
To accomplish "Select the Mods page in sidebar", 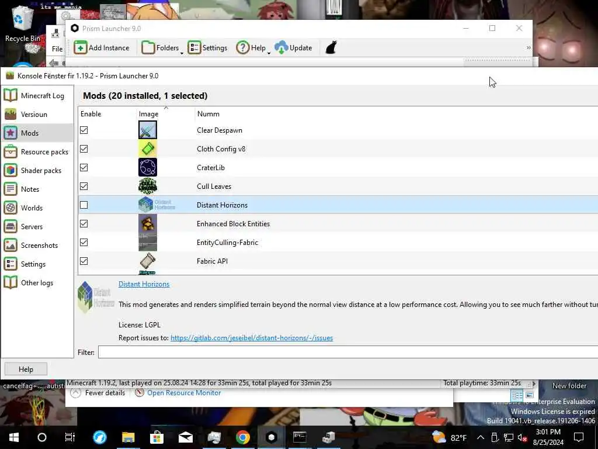I will point(37,133).
